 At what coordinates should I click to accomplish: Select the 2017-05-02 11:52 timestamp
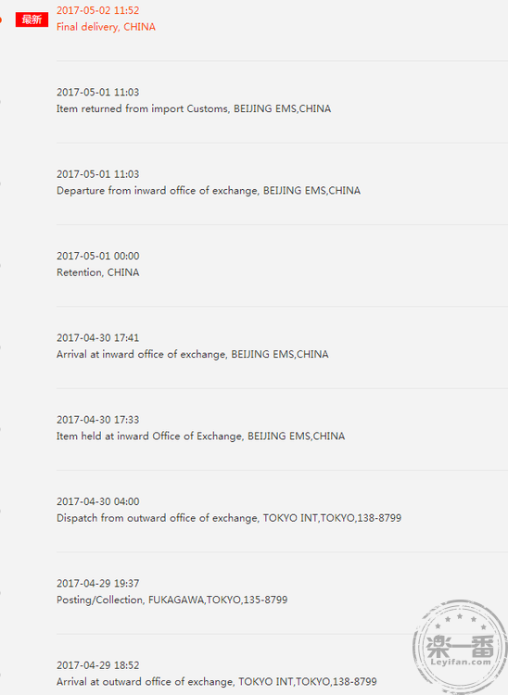point(97,10)
